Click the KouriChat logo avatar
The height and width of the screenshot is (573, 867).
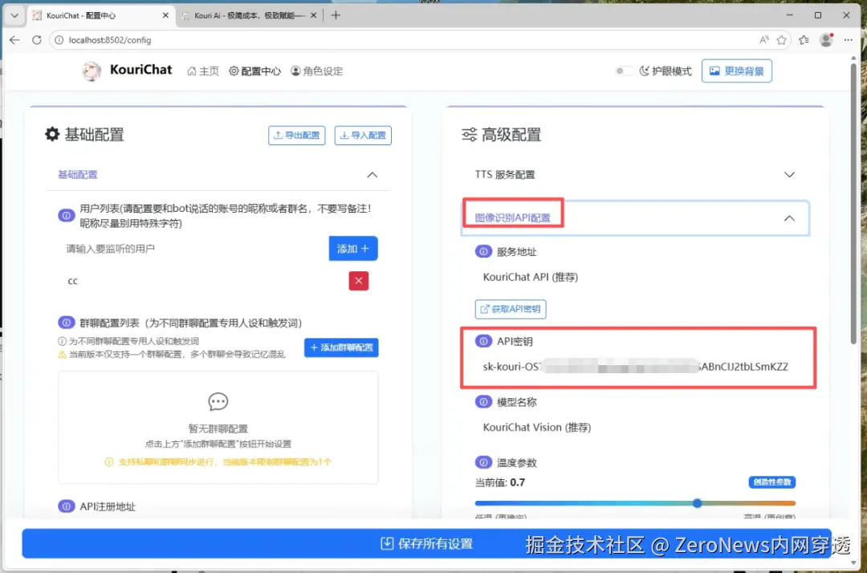coord(92,71)
